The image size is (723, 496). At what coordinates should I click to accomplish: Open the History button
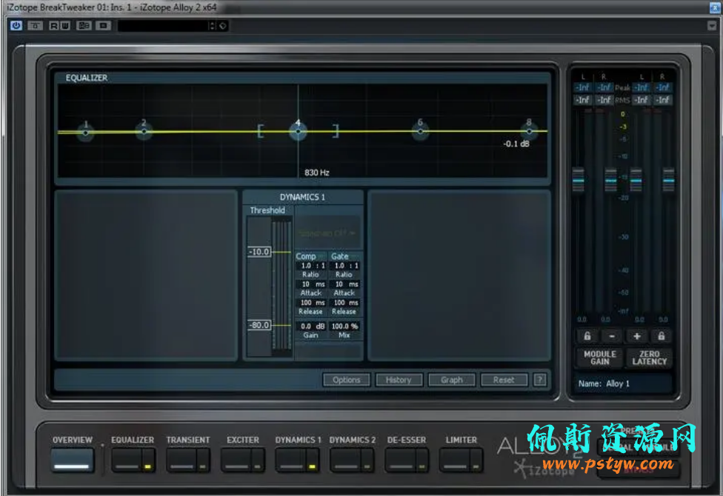coord(399,380)
